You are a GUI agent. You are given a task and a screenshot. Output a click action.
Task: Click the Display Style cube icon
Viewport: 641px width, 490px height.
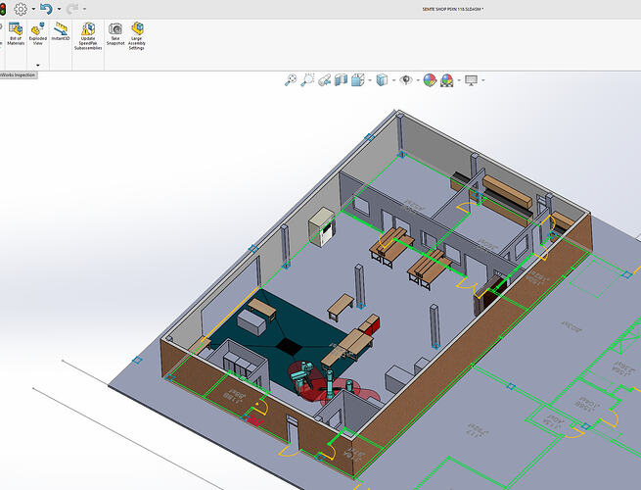(382, 79)
